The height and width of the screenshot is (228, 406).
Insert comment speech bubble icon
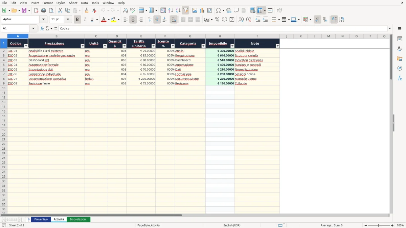(236, 10)
